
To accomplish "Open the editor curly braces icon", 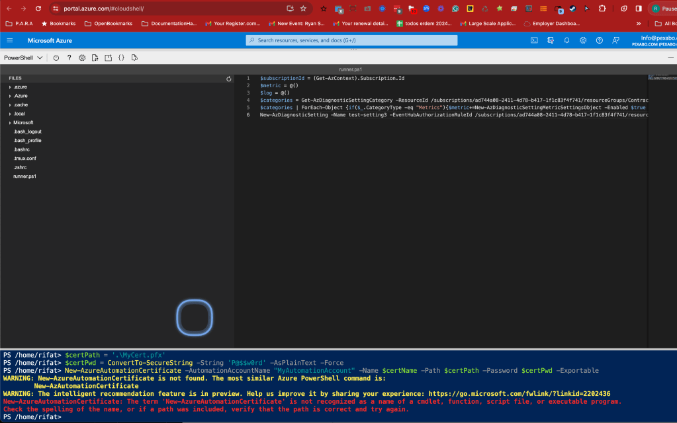I will click(121, 58).
